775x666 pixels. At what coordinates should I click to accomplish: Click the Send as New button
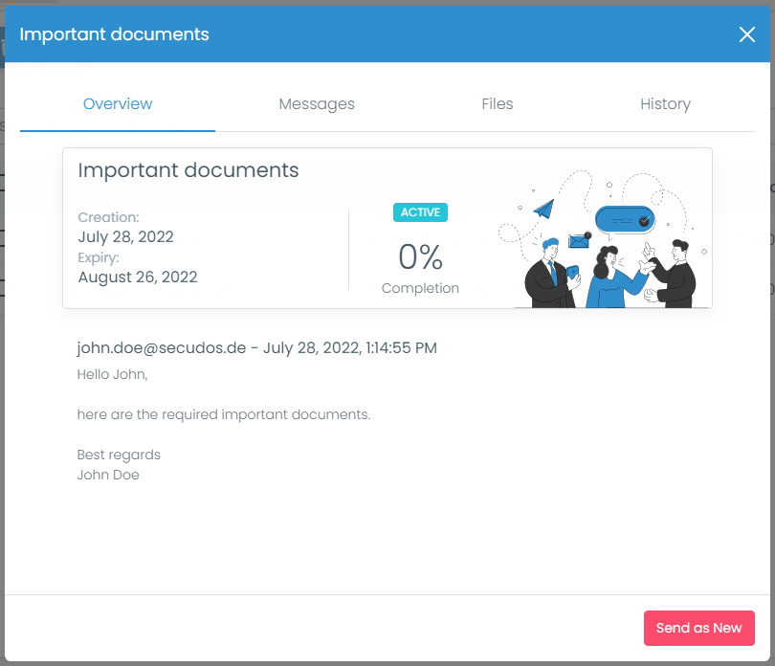tap(698, 628)
